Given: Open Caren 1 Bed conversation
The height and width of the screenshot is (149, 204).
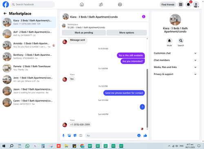Looking at the screenshot, I should tap(29, 103).
